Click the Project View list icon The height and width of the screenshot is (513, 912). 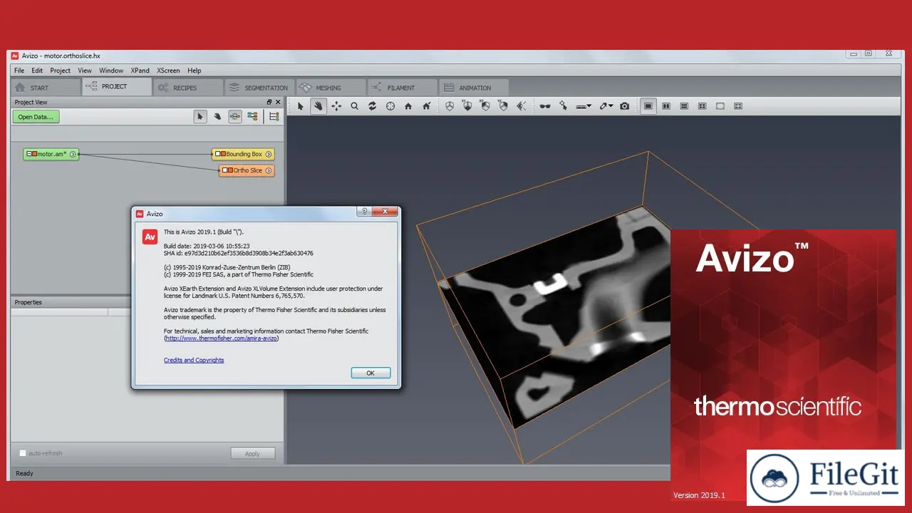(274, 116)
